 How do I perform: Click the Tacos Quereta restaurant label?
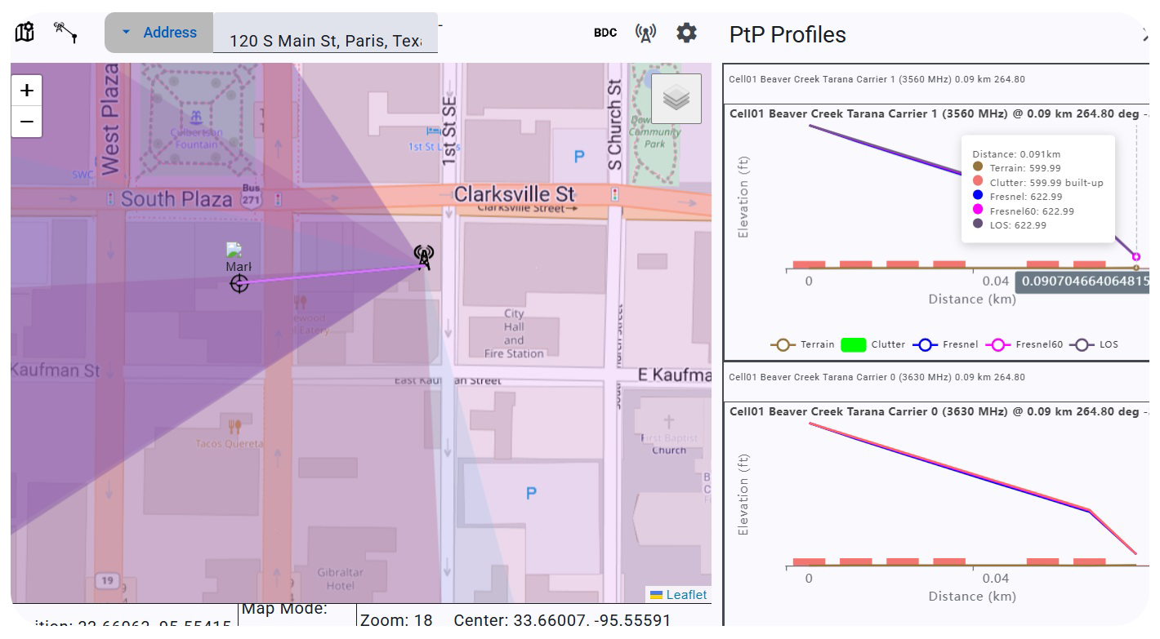pyautogui.click(x=230, y=444)
